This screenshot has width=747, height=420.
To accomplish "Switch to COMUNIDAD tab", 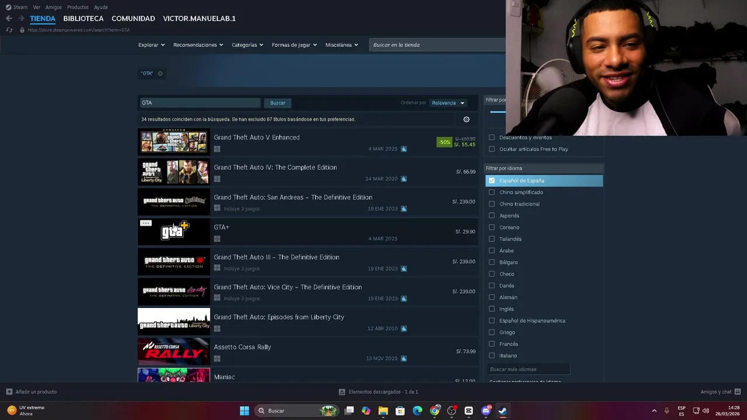I will (x=133, y=19).
